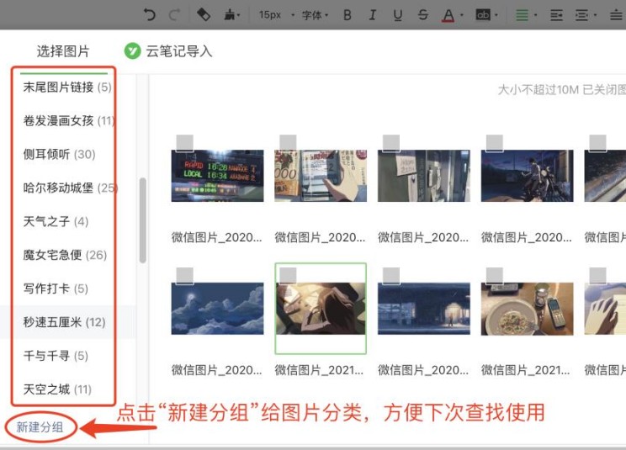Click the 新建分组 link
The image size is (626, 450).
coord(40,427)
